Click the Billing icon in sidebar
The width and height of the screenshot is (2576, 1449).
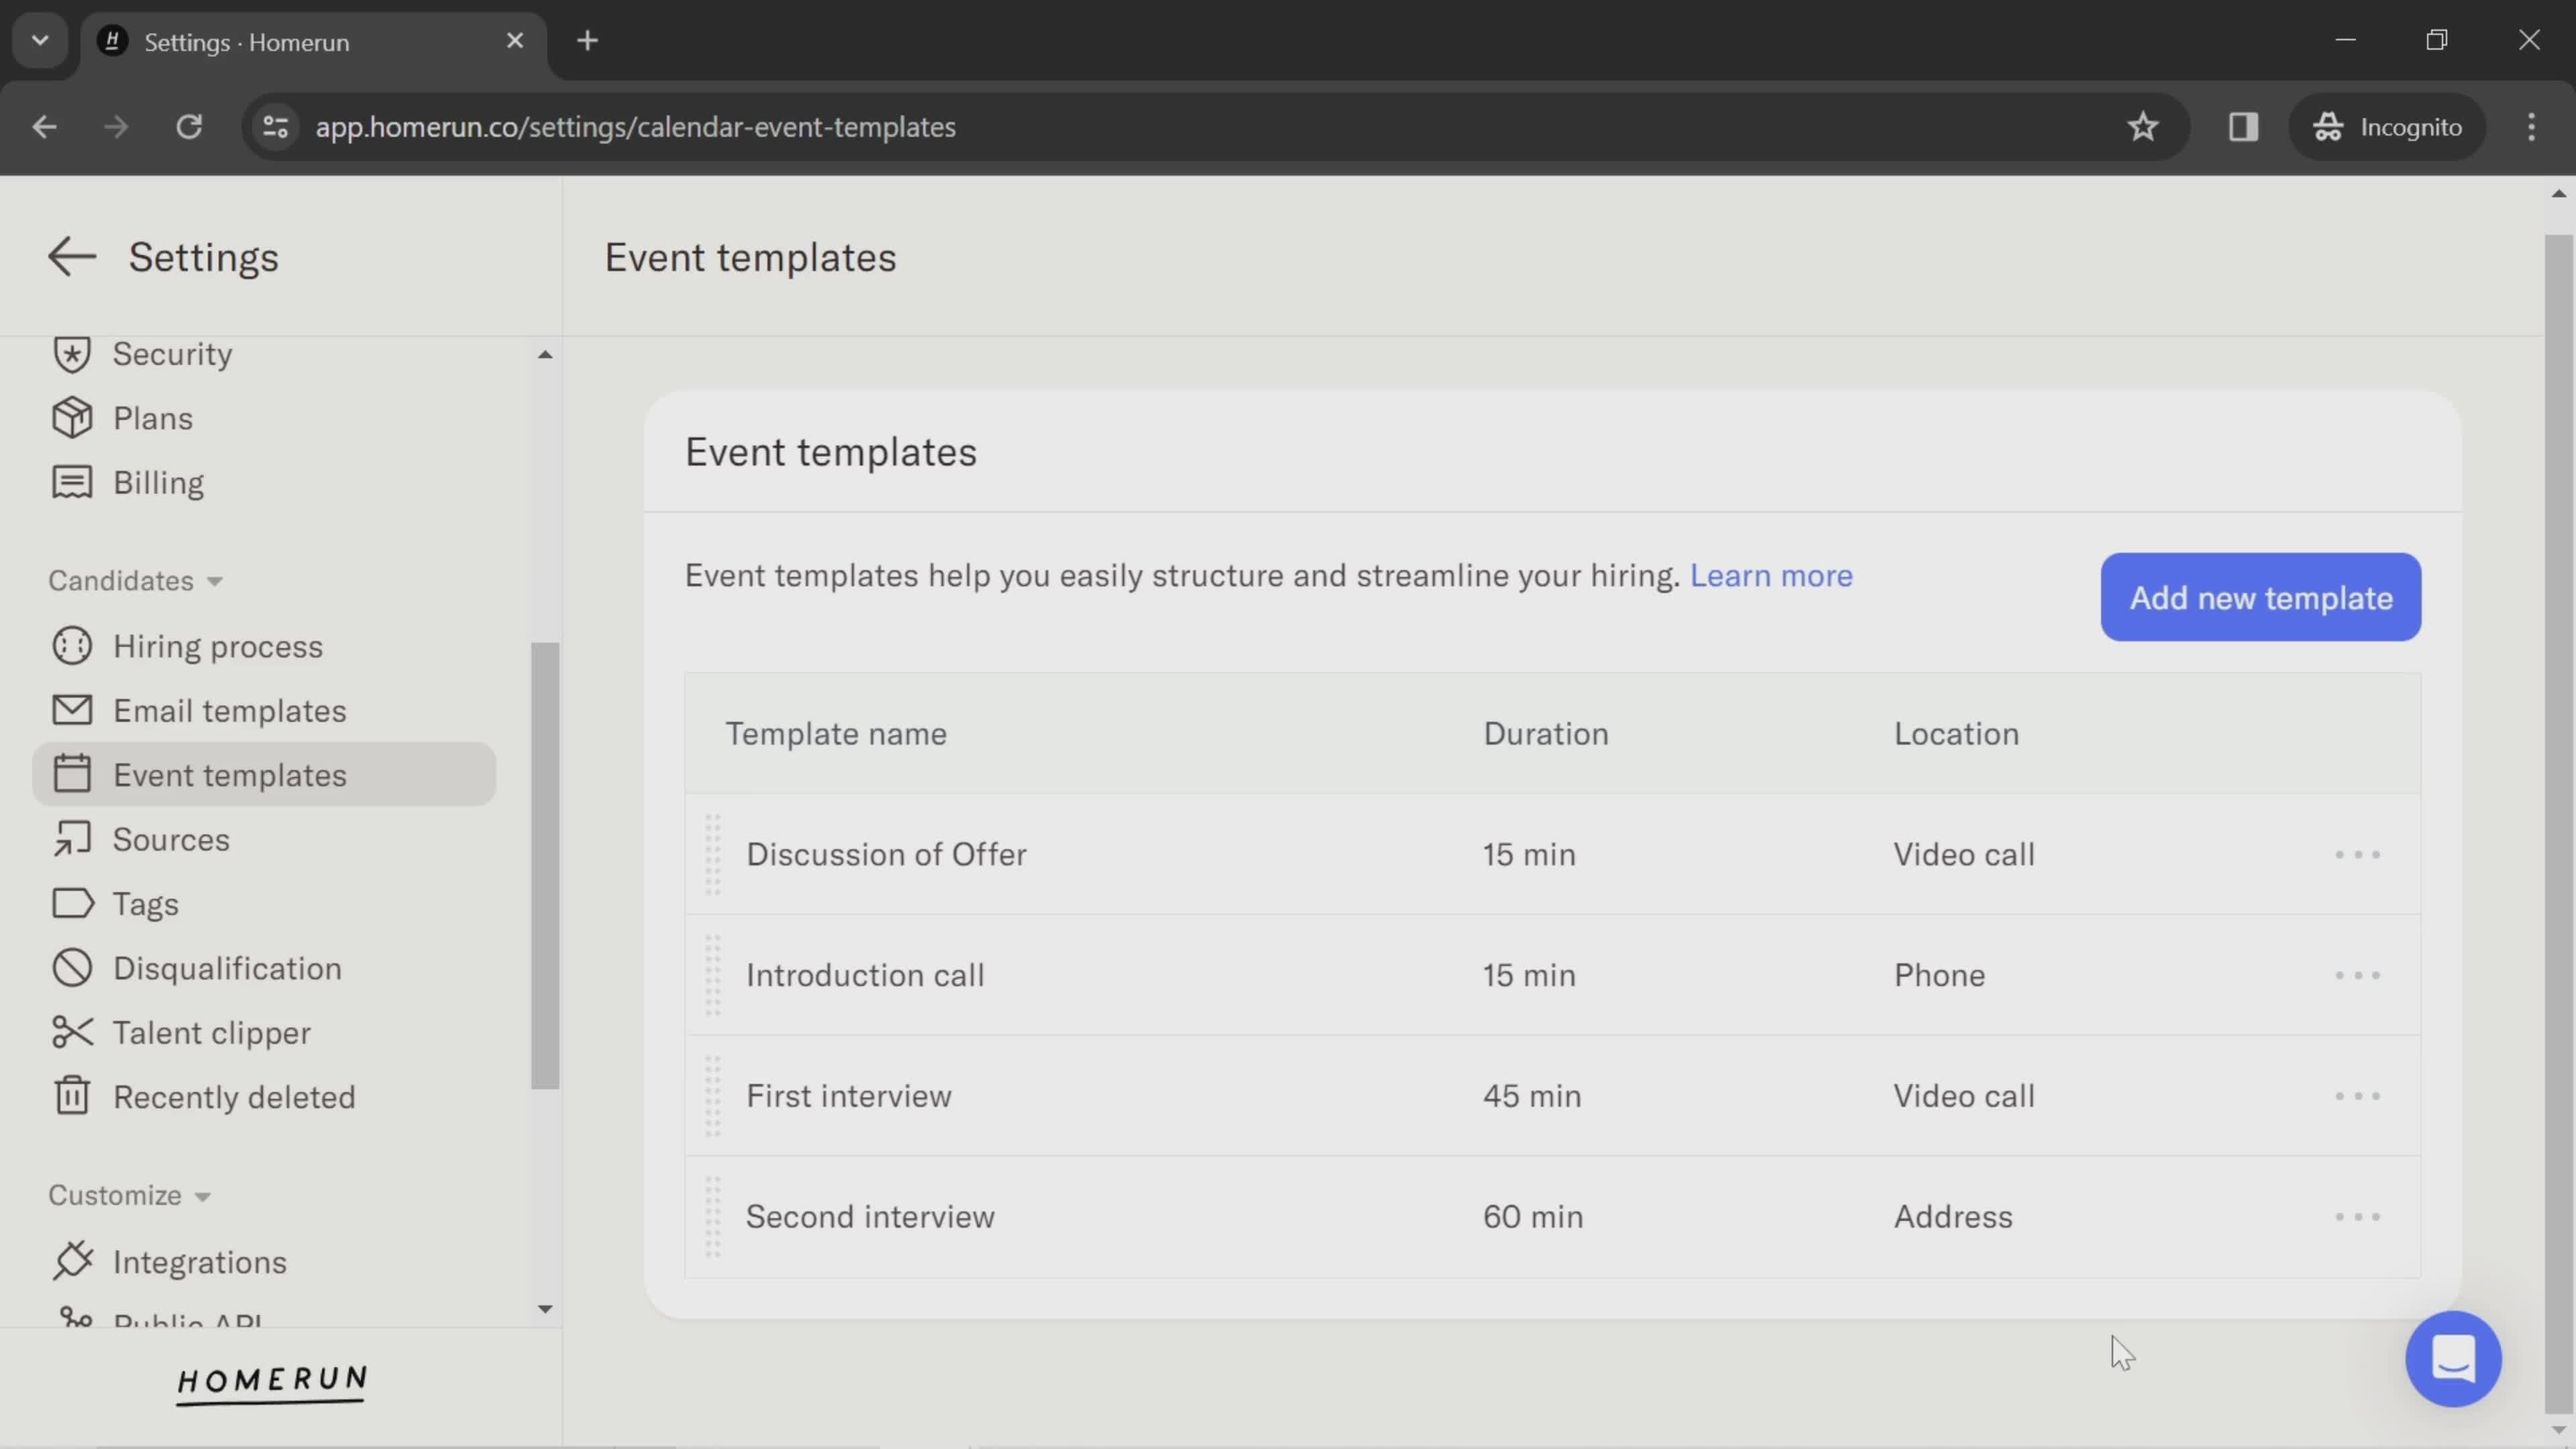pyautogui.click(x=70, y=481)
